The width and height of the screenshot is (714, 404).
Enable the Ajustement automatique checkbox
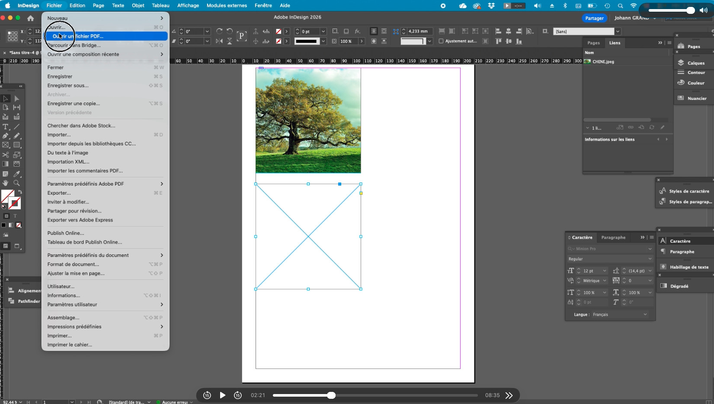[441, 41]
